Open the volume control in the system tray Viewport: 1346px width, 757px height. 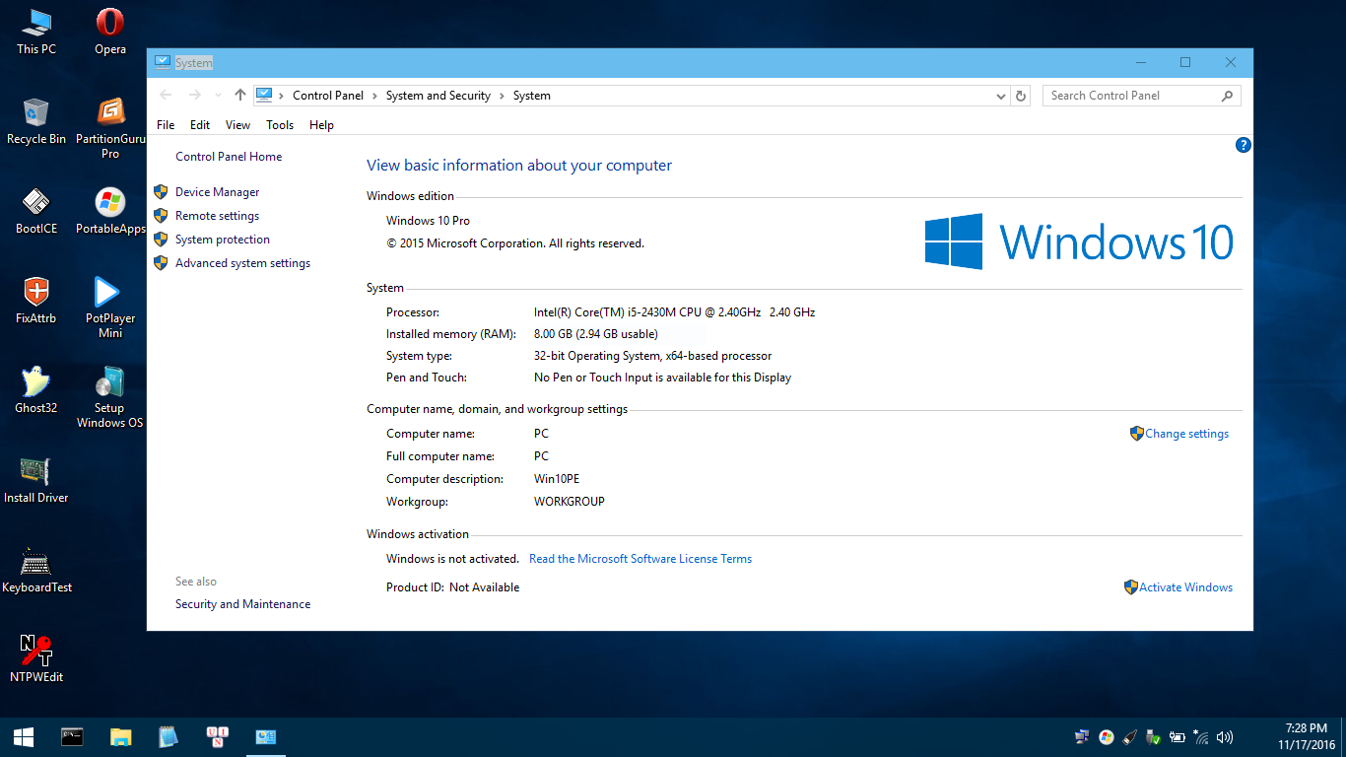pyautogui.click(x=1224, y=736)
